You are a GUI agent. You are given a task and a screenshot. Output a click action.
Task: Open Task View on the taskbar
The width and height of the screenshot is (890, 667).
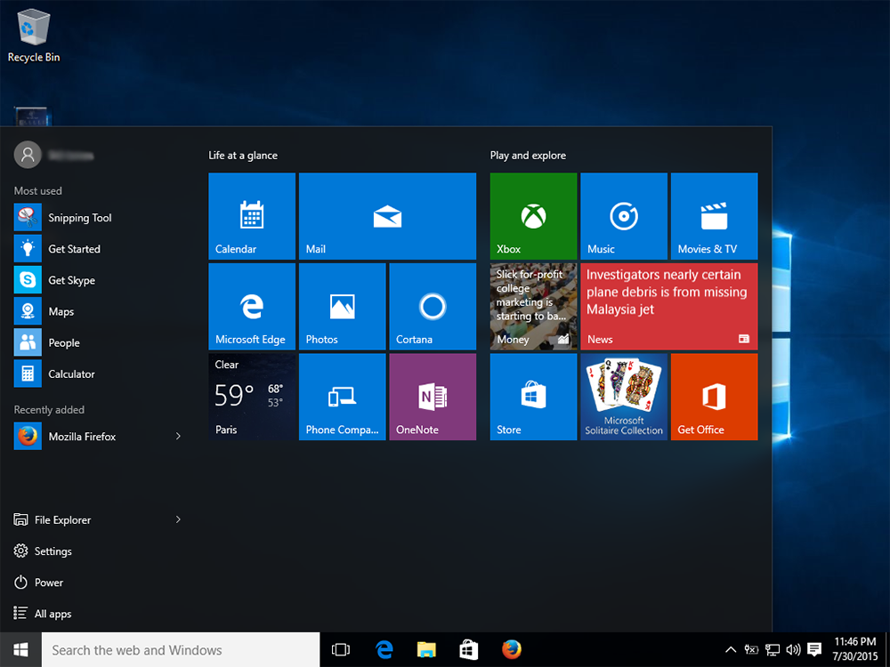341,649
